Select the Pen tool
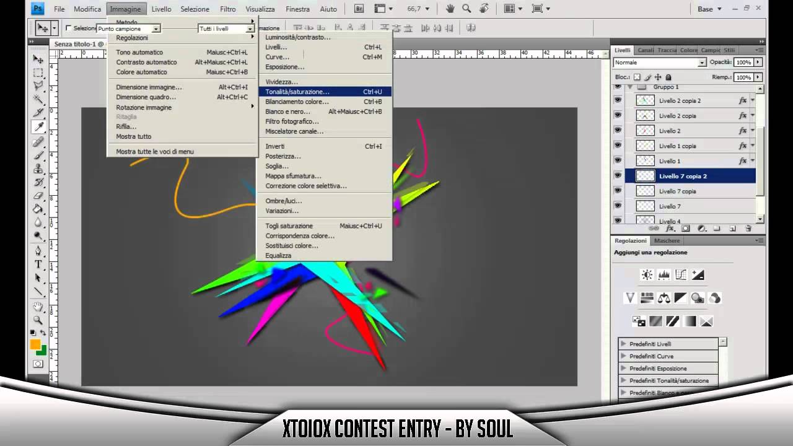The height and width of the screenshot is (446, 793). click(x=38, y=251)
